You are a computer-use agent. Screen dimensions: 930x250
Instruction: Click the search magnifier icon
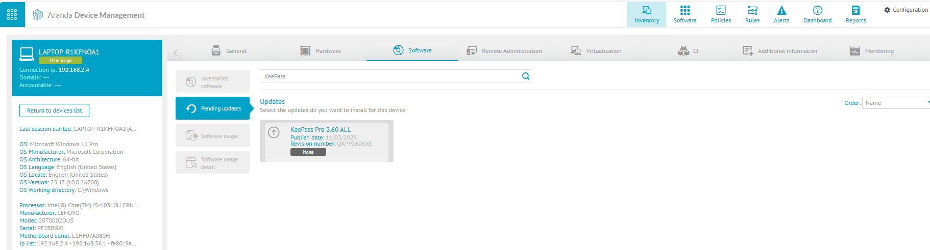(x=525, y=76)
